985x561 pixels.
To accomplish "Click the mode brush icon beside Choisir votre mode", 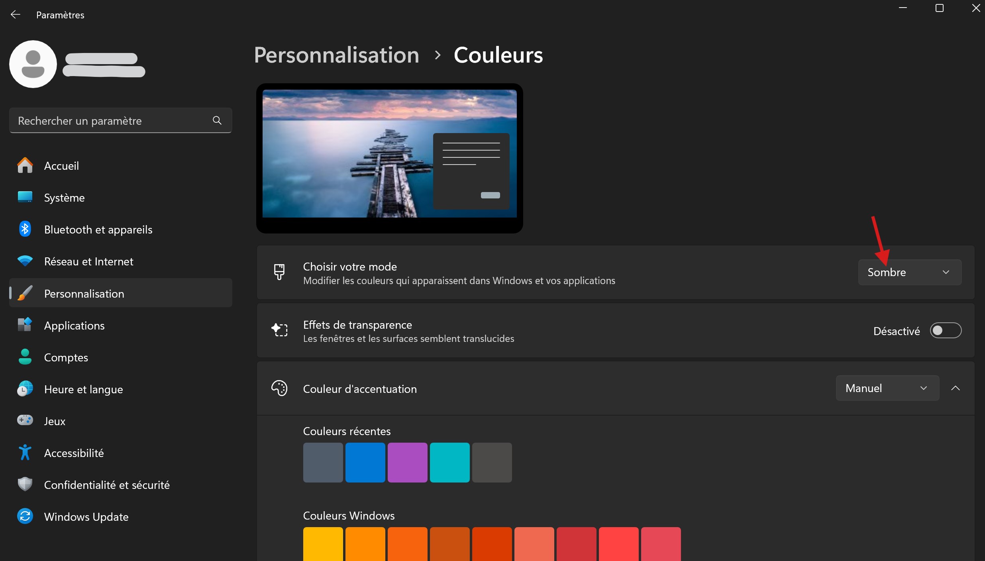I will [279, 272].
